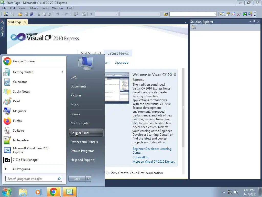Open Solitaire from the Start menu

[34, 131]
